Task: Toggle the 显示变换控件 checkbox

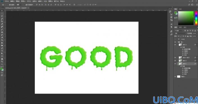Action: click(24, 5)
